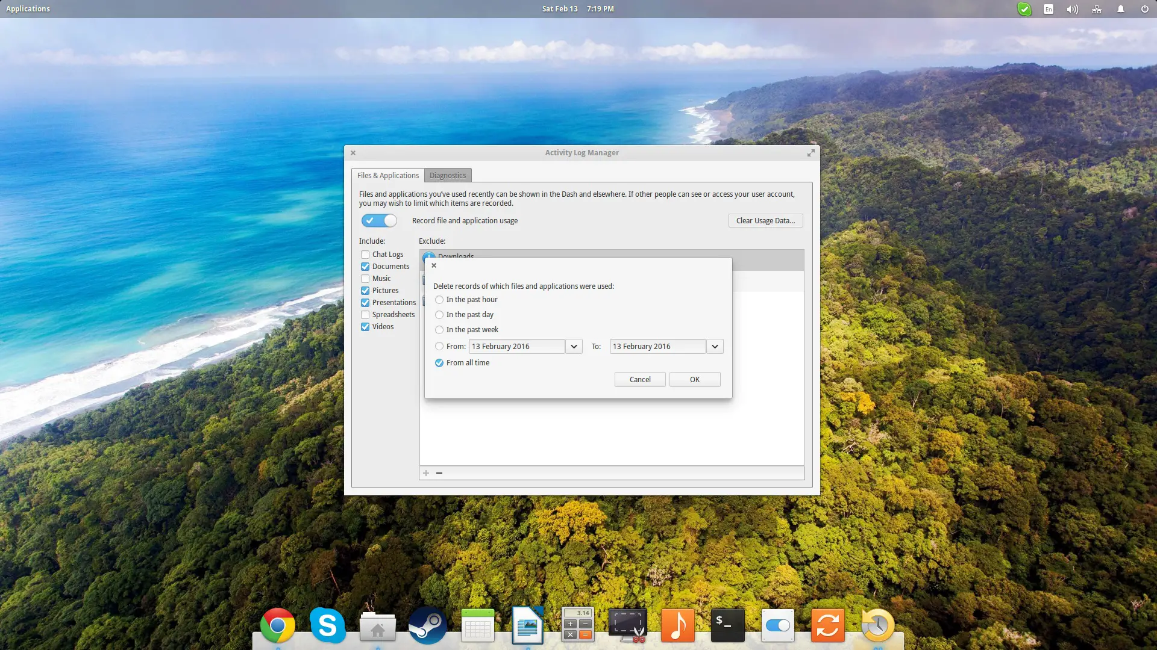The width and height of the screenshot is (1157, 650).
Task: Open the power session indicator
Action: click(x=1145, y=9)
